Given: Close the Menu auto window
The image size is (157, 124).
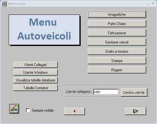Looking at the screenshot, I should point(153,4).
